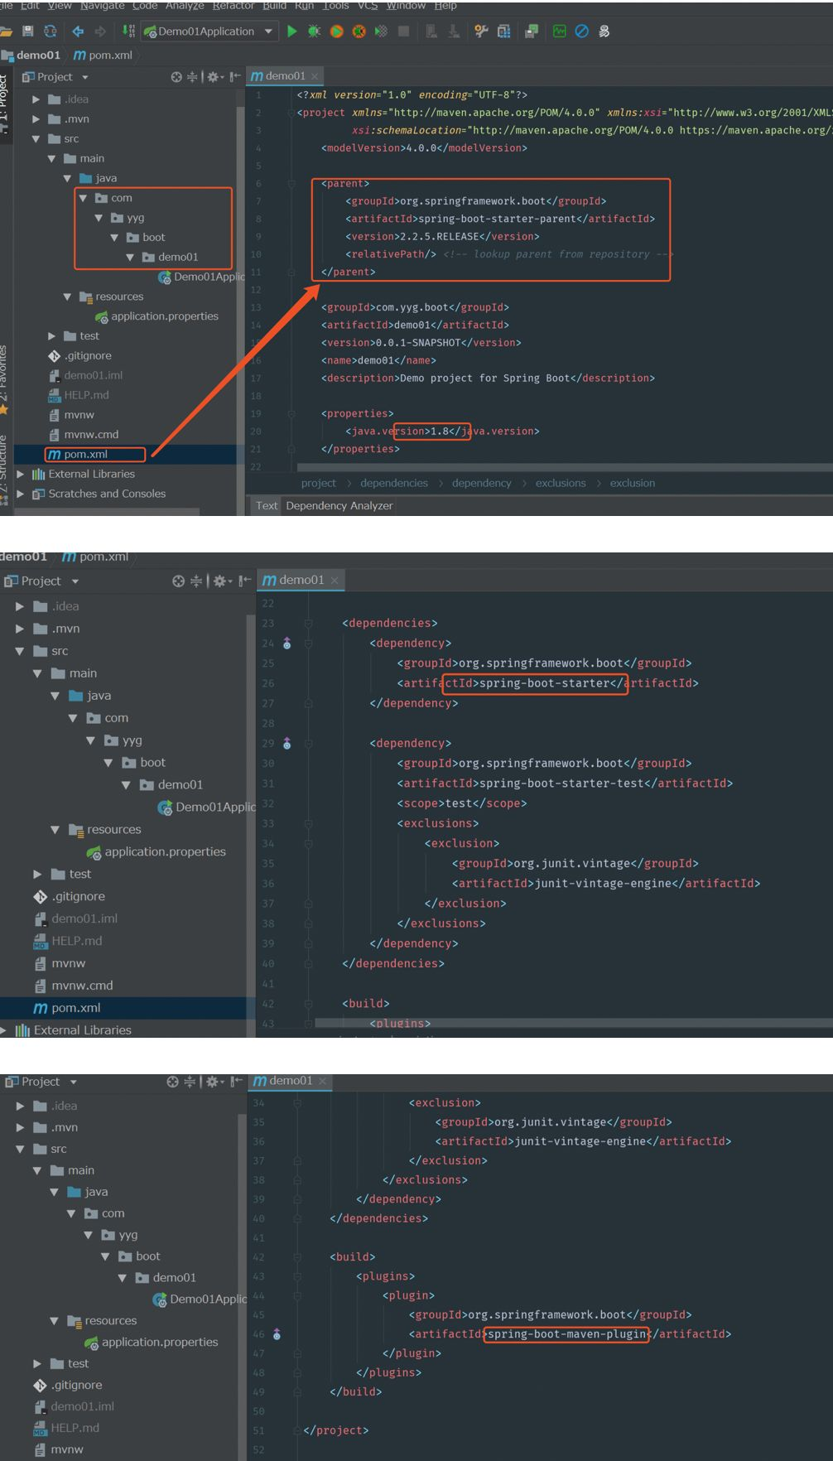Click the gutter marker icon on line 46
This screenshot has width=833, height=1461.
click(277, 1334)
